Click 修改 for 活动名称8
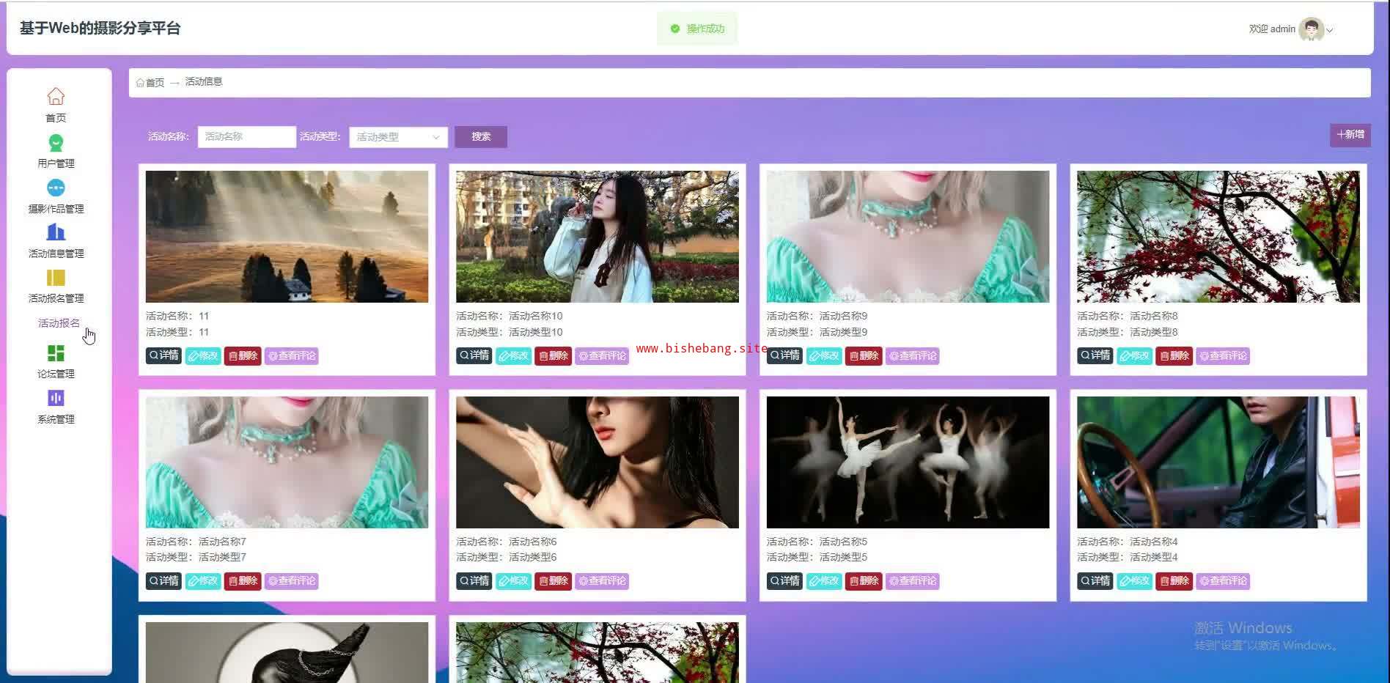1390x683 pixels. pos(1134,356)
